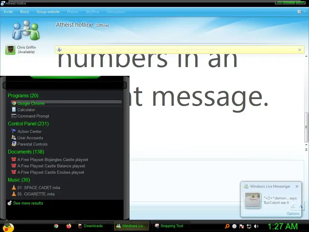Click the scroll-up arrow of conversation pane
Image resolution: width=309 pixels, height=232 pixels.
[x=306, y=56]
